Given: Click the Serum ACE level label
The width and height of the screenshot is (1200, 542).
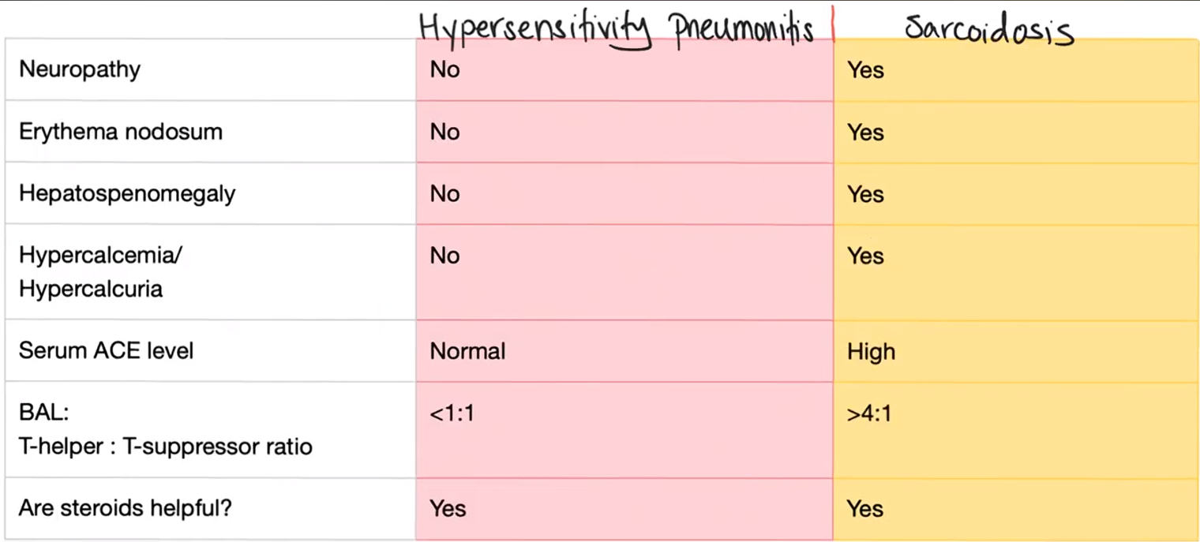Looking at the screenshot, I should click(x=106, y=350).
